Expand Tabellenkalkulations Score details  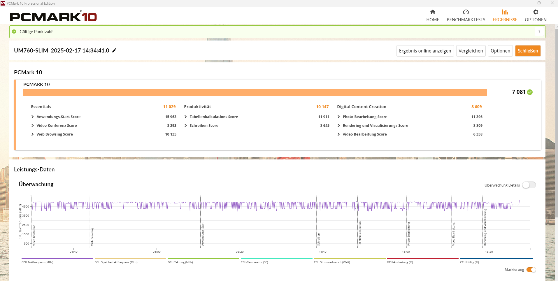(186, 117)
